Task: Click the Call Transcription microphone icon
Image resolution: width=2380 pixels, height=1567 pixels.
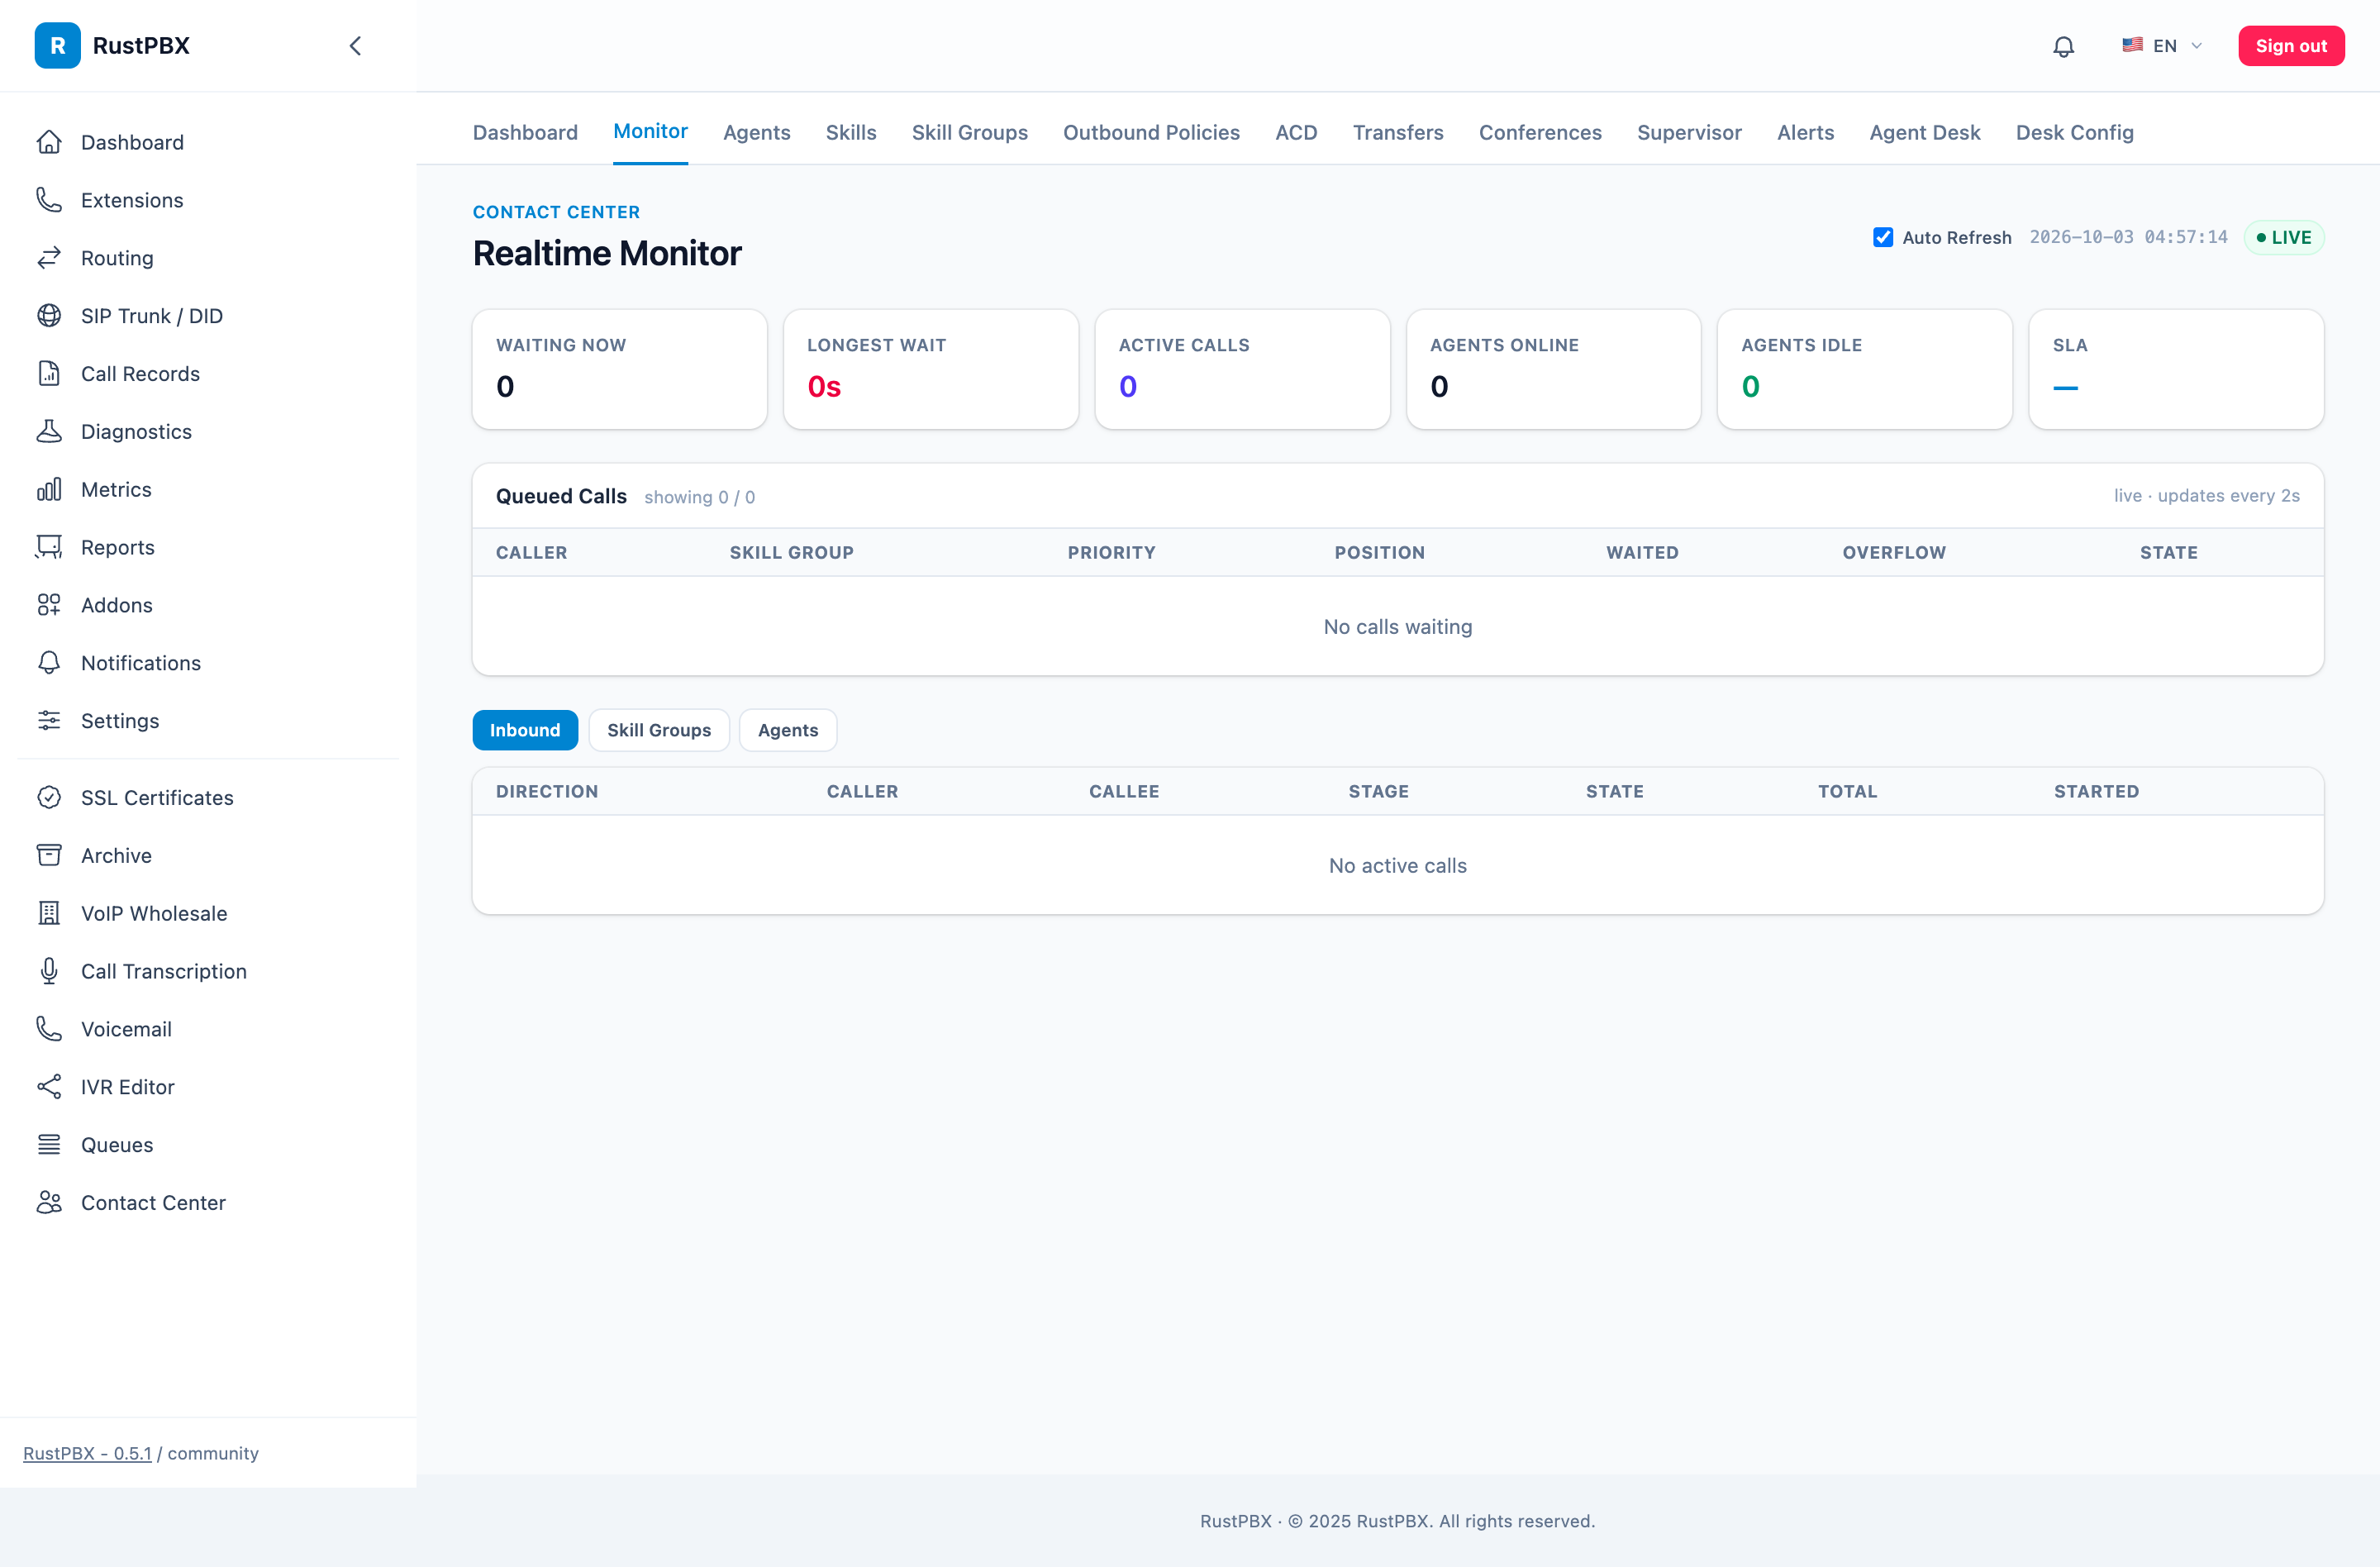Action: [49, 971]
